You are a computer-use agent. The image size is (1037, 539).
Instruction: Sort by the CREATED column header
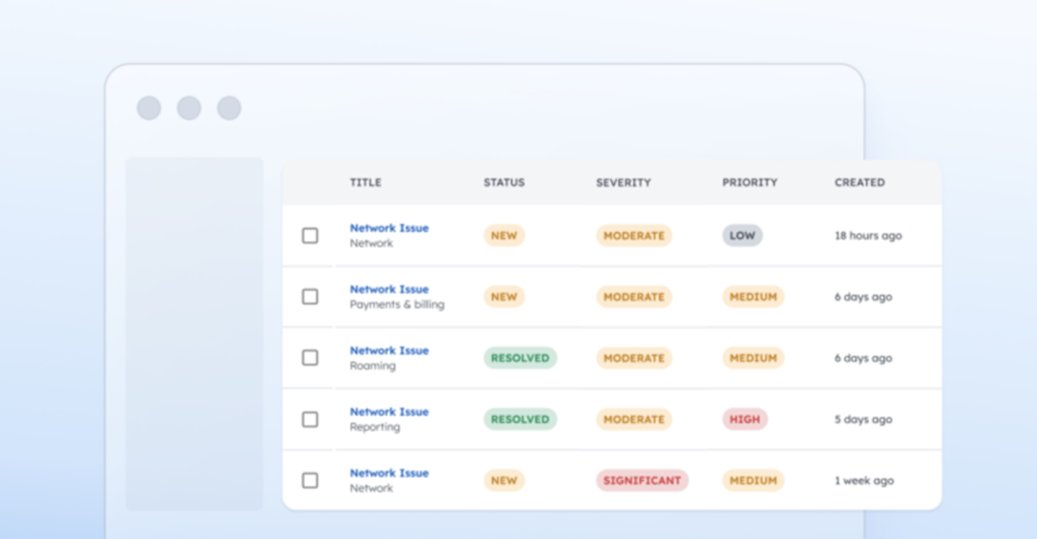pyautogui.click(x=860, y=183)
